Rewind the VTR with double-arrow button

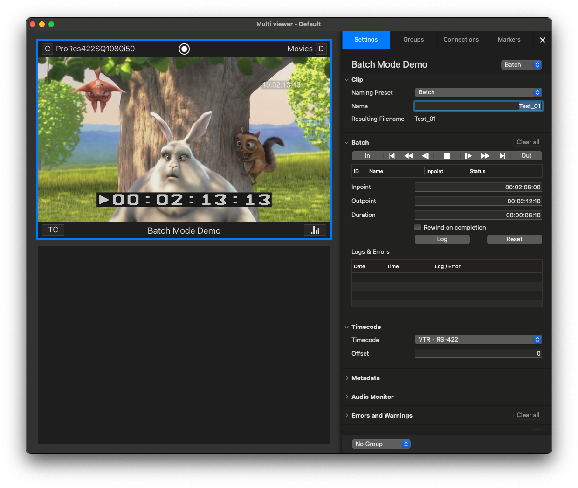point(408,156)
